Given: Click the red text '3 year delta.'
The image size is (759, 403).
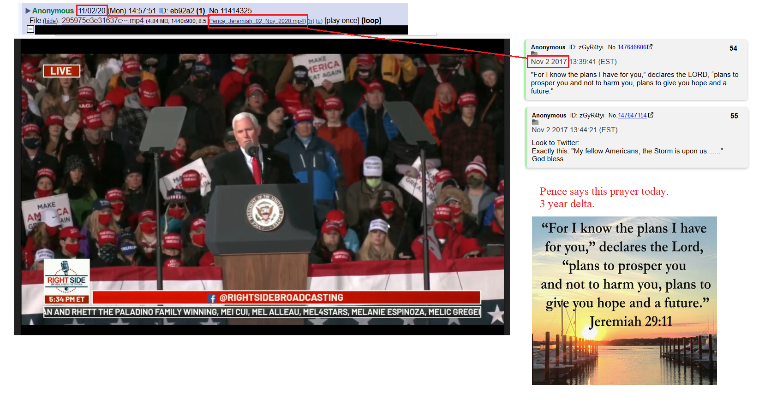Looking at the screenshot, I should (567, 204).
